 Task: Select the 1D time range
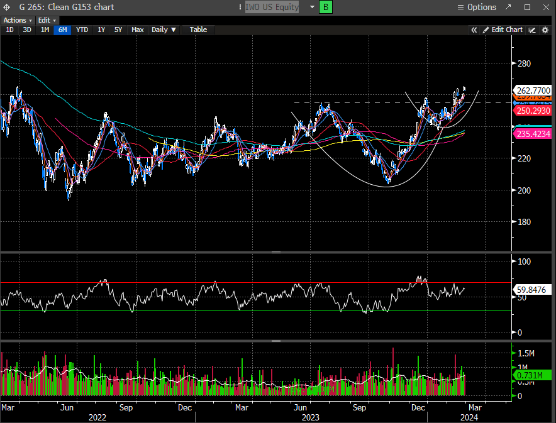coord(9,30)
